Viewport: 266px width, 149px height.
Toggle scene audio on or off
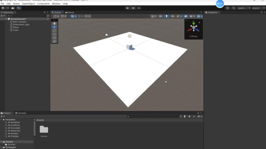coord(173,16)
